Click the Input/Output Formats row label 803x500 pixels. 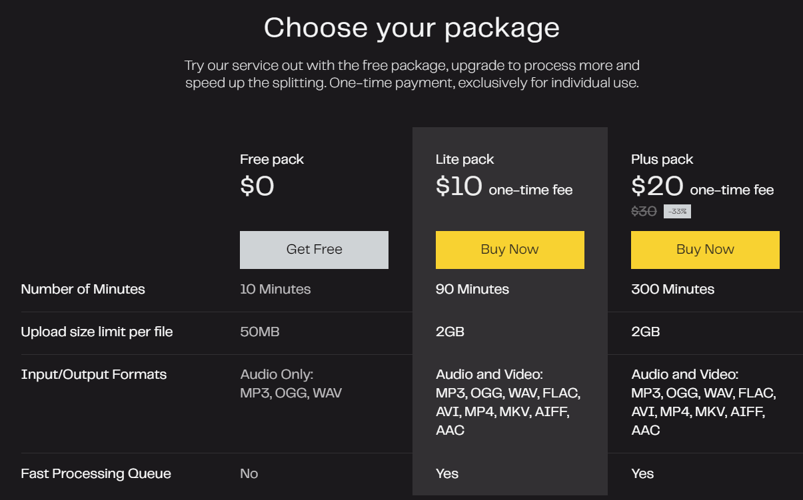93,374
